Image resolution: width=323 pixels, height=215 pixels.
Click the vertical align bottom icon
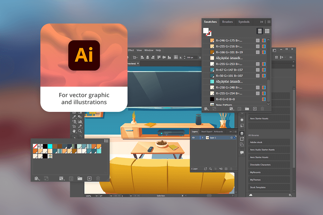coord(169,57)
